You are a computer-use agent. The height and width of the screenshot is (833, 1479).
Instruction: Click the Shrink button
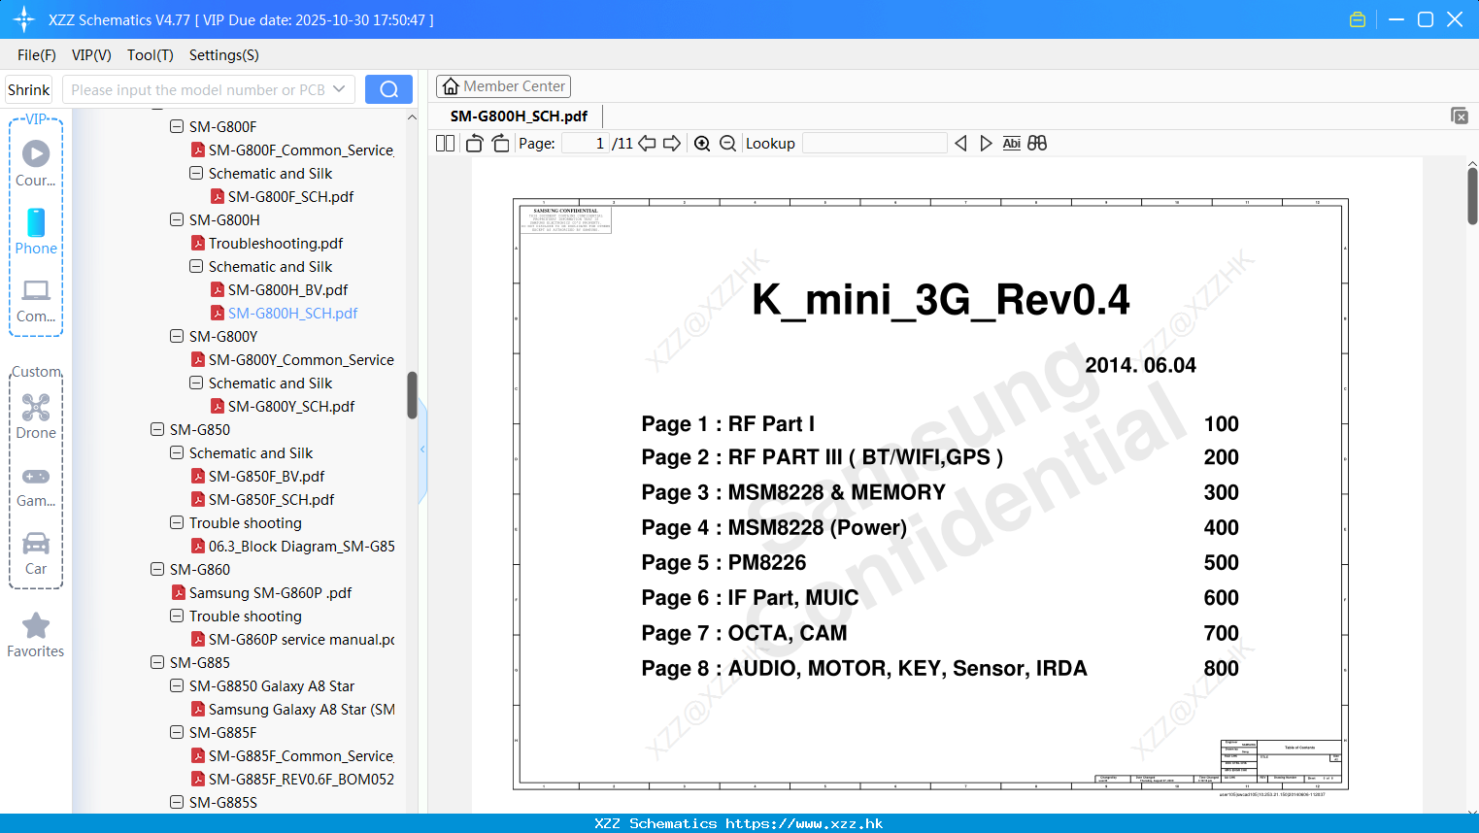click(29, 89)
